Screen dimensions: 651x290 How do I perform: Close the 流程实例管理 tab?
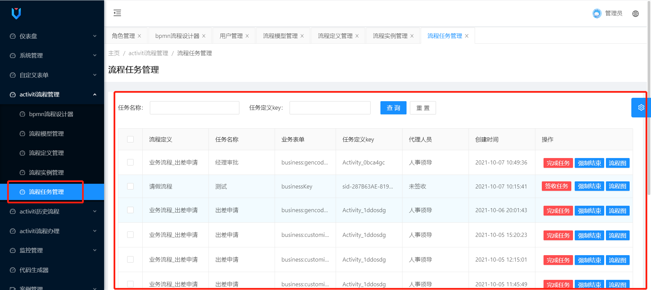412,36
